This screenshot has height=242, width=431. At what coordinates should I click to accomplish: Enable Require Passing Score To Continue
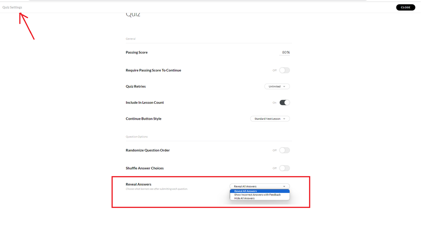tap(284, 70)
